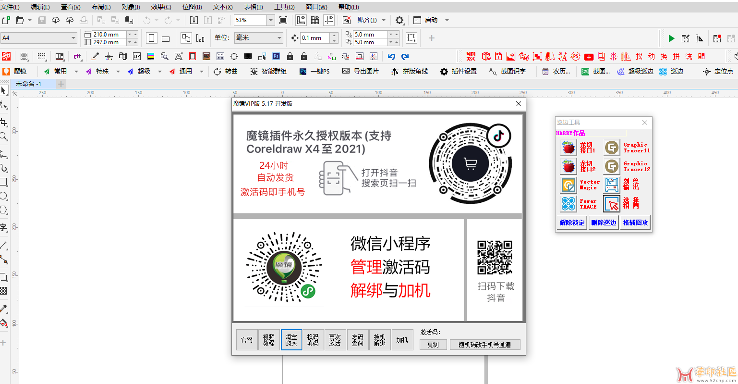The width and height of the screenshot is (738, 384).
Task: Click the blue redo arrow icon
Action: pos(405,57)
